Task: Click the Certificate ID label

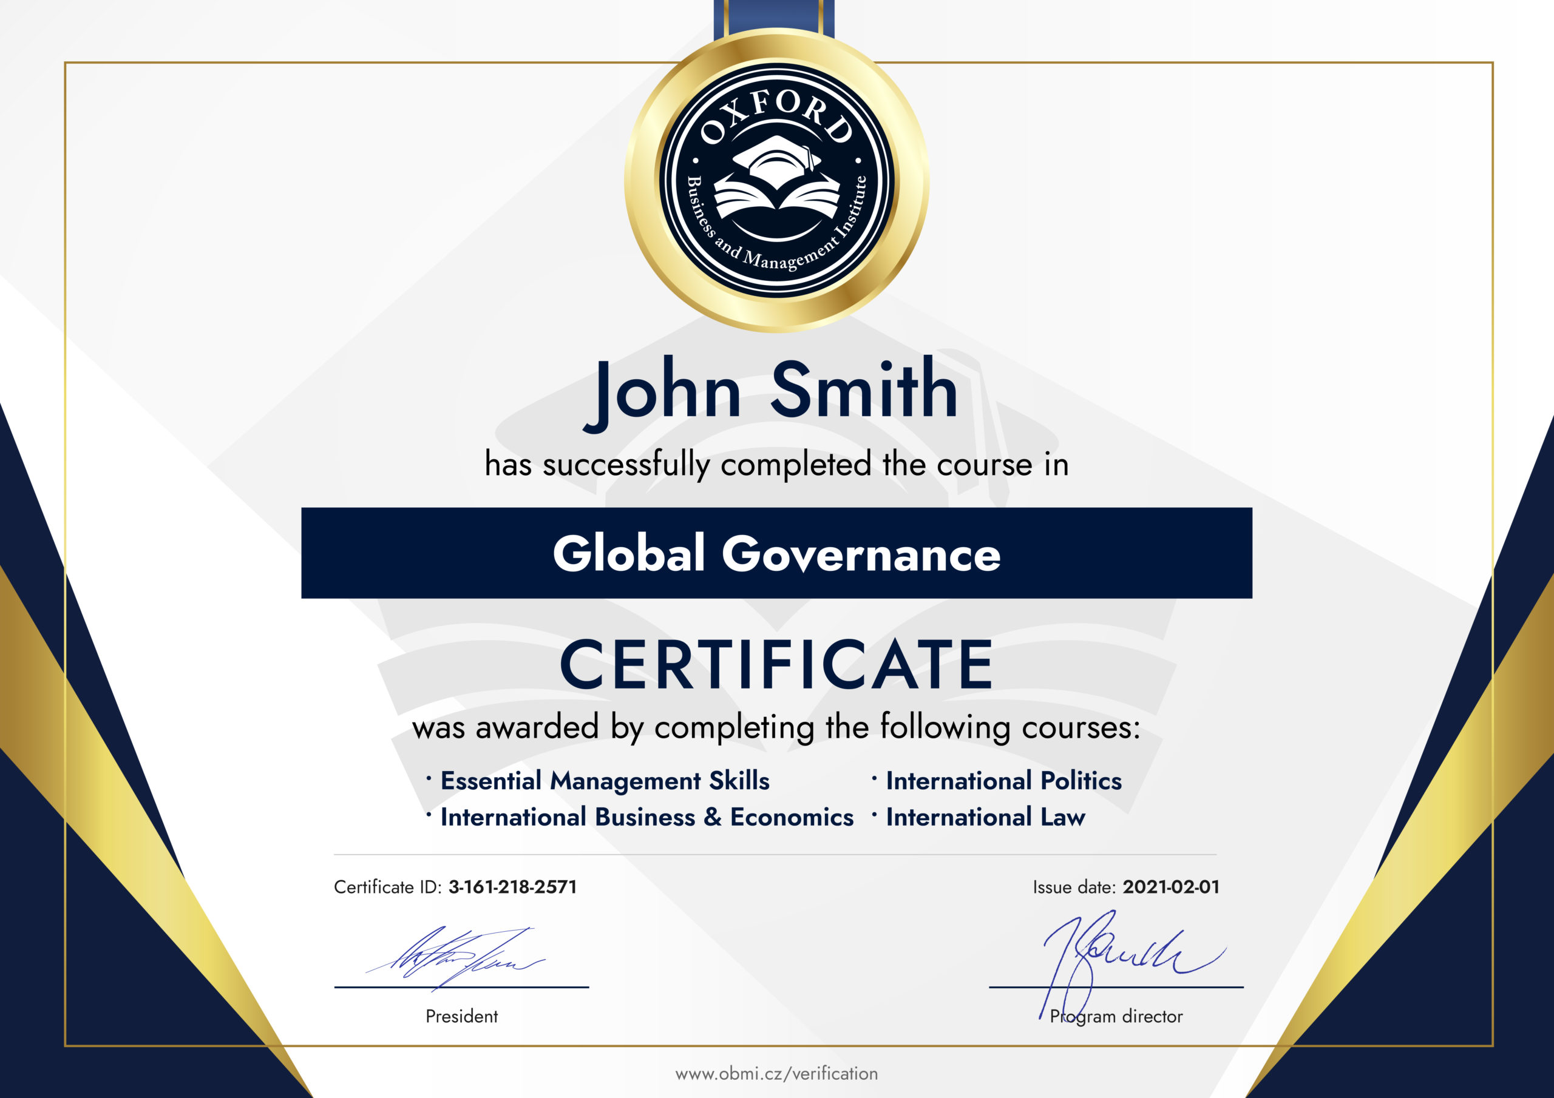Action: tap(388, 887)
